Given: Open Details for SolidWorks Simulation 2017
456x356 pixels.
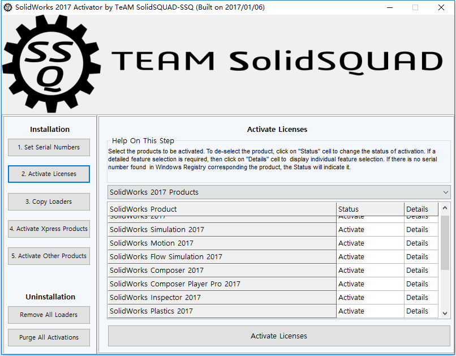Looking at the screenshot, I should 421,229.
